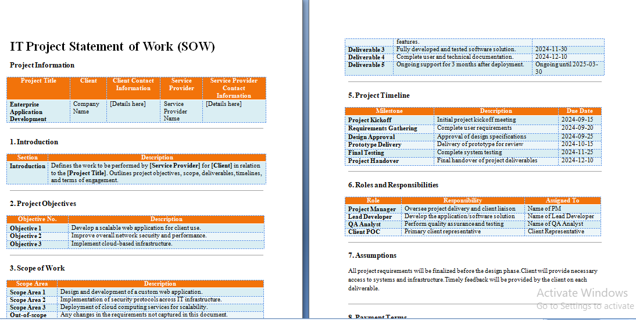Click the Assumptions paragraph starting 'All project requirements'

pyautogui.click(x=473, y=279)
